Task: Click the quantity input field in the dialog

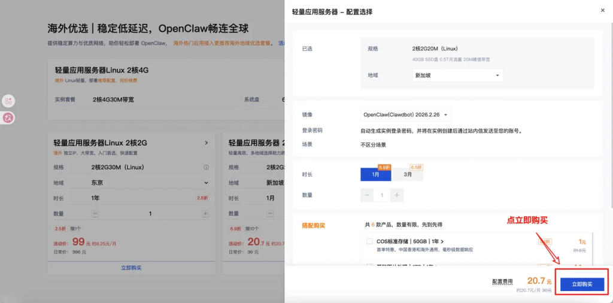Action: (382, 195)
